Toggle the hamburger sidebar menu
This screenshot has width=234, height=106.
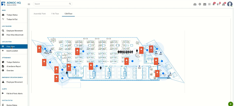[x=29, y=4]
